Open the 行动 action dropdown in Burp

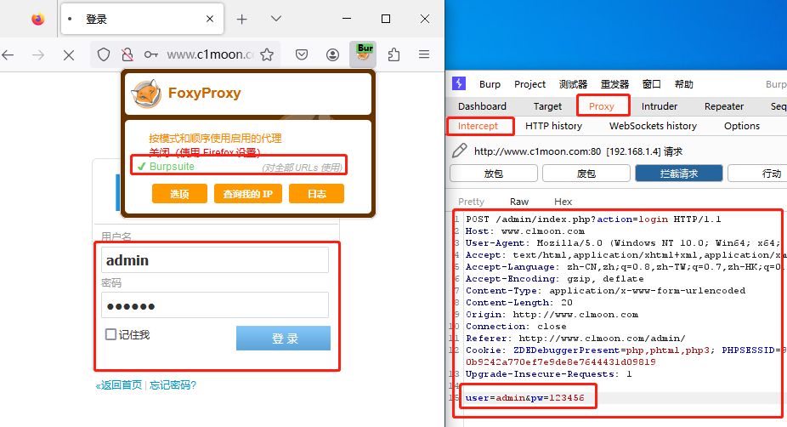tap(769, 173)
